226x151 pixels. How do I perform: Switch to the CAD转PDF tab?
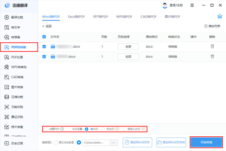click(148, 17)
